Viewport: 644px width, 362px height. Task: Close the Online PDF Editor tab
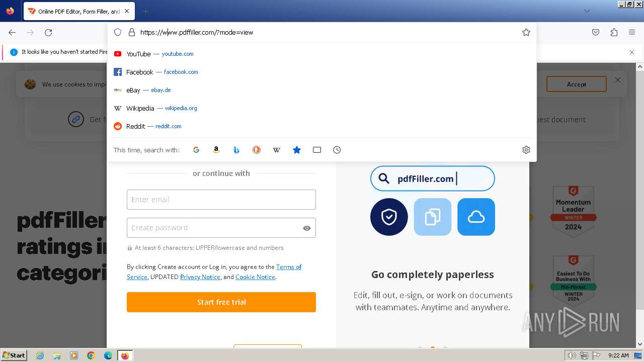127,11
